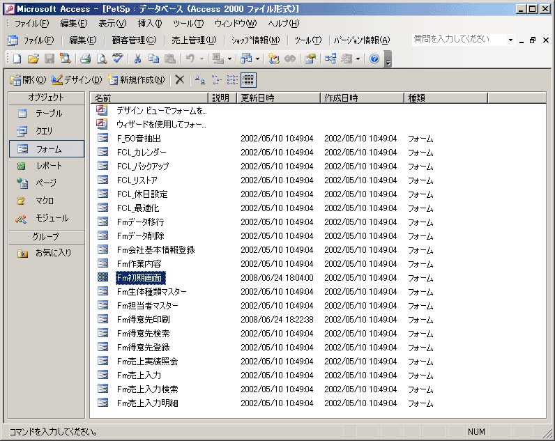This screenshot has width=555, height=441.
Task: Switch to list view
Action: click(232, 79)
